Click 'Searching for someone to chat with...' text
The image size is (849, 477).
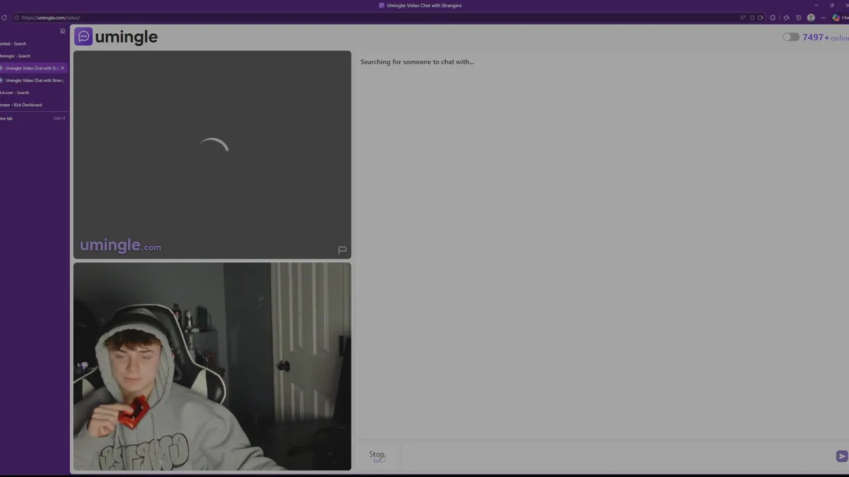(x=417, y=62)
